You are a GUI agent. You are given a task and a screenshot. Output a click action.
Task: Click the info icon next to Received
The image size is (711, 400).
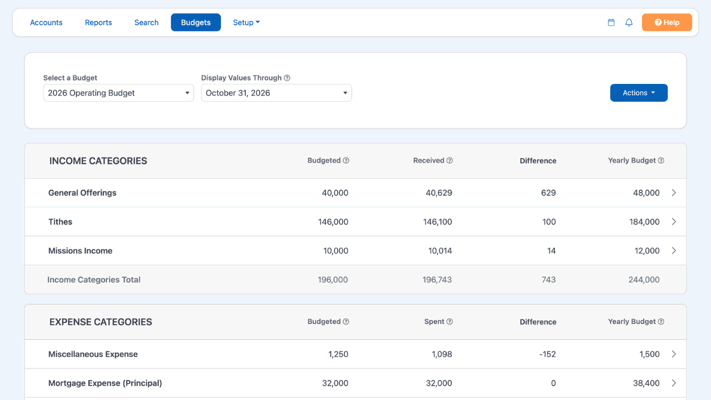tap(450, 161)
